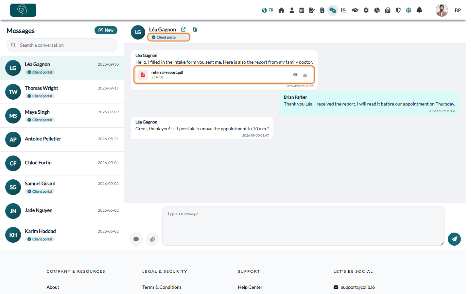This screenshot has width=471, height=294.
Task: Click the app logo in header
Action: click(x=23, y=10)
